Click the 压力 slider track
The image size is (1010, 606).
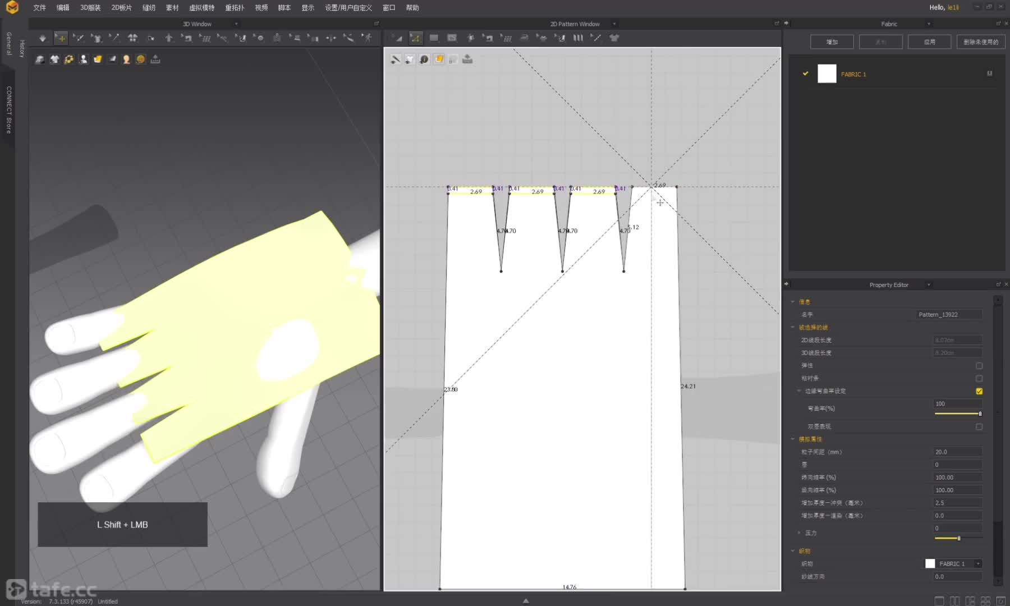(958, 538)
